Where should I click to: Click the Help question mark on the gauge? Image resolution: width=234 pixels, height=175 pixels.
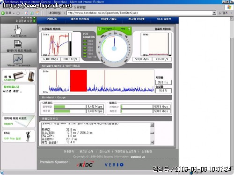pyautogui.click(x=129, y=29)
